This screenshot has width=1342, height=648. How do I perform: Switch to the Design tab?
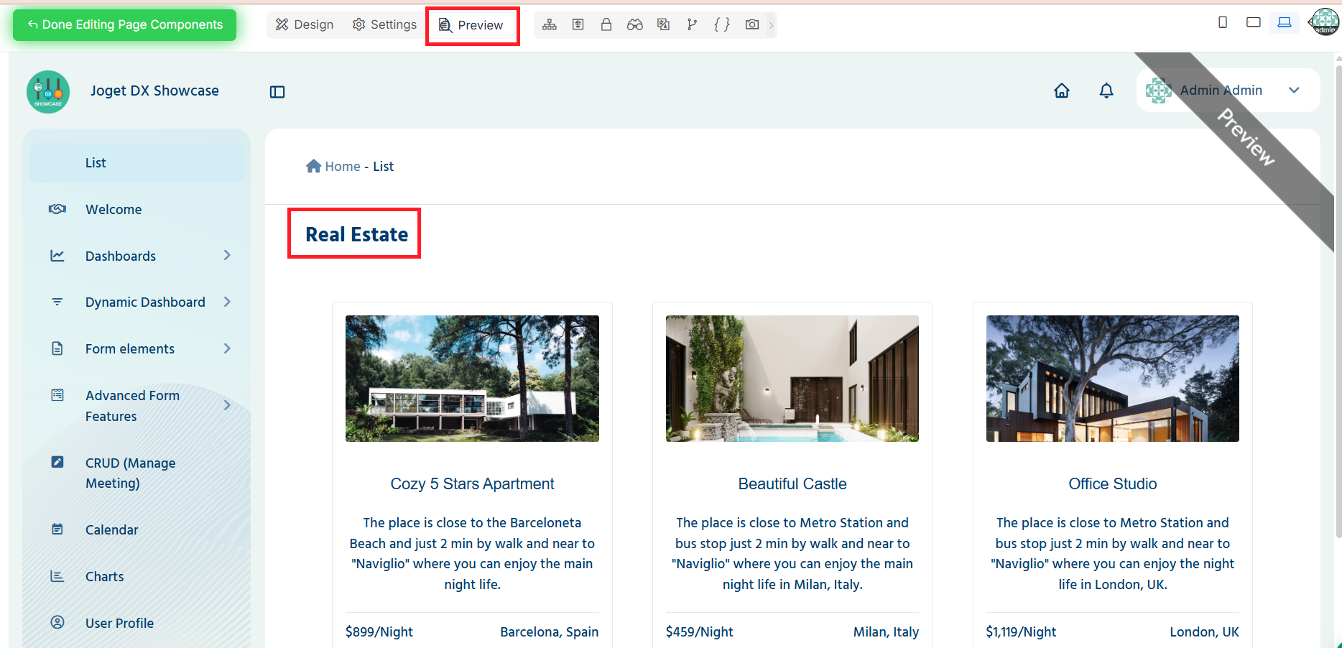(x=305, y=25)
